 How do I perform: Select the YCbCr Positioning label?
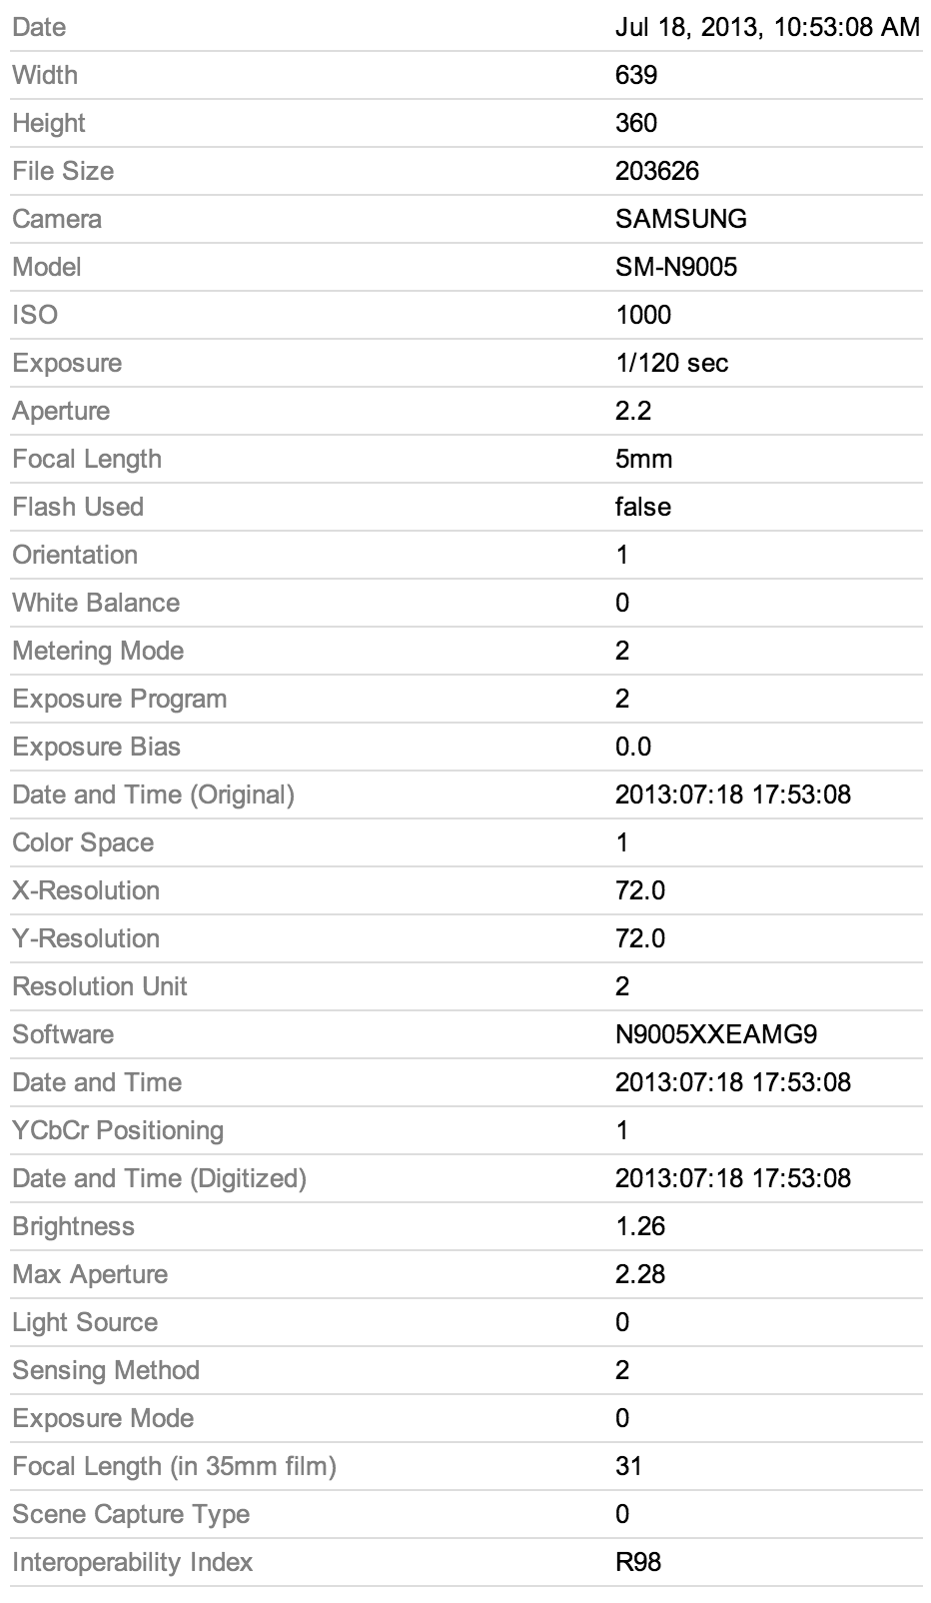[x=118, y=1130]
